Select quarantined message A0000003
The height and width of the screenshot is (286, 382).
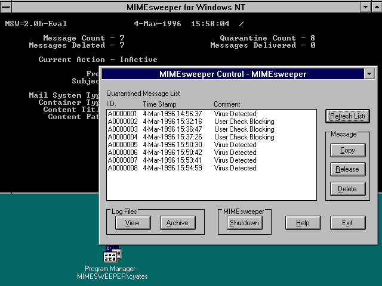click(211, 129)
